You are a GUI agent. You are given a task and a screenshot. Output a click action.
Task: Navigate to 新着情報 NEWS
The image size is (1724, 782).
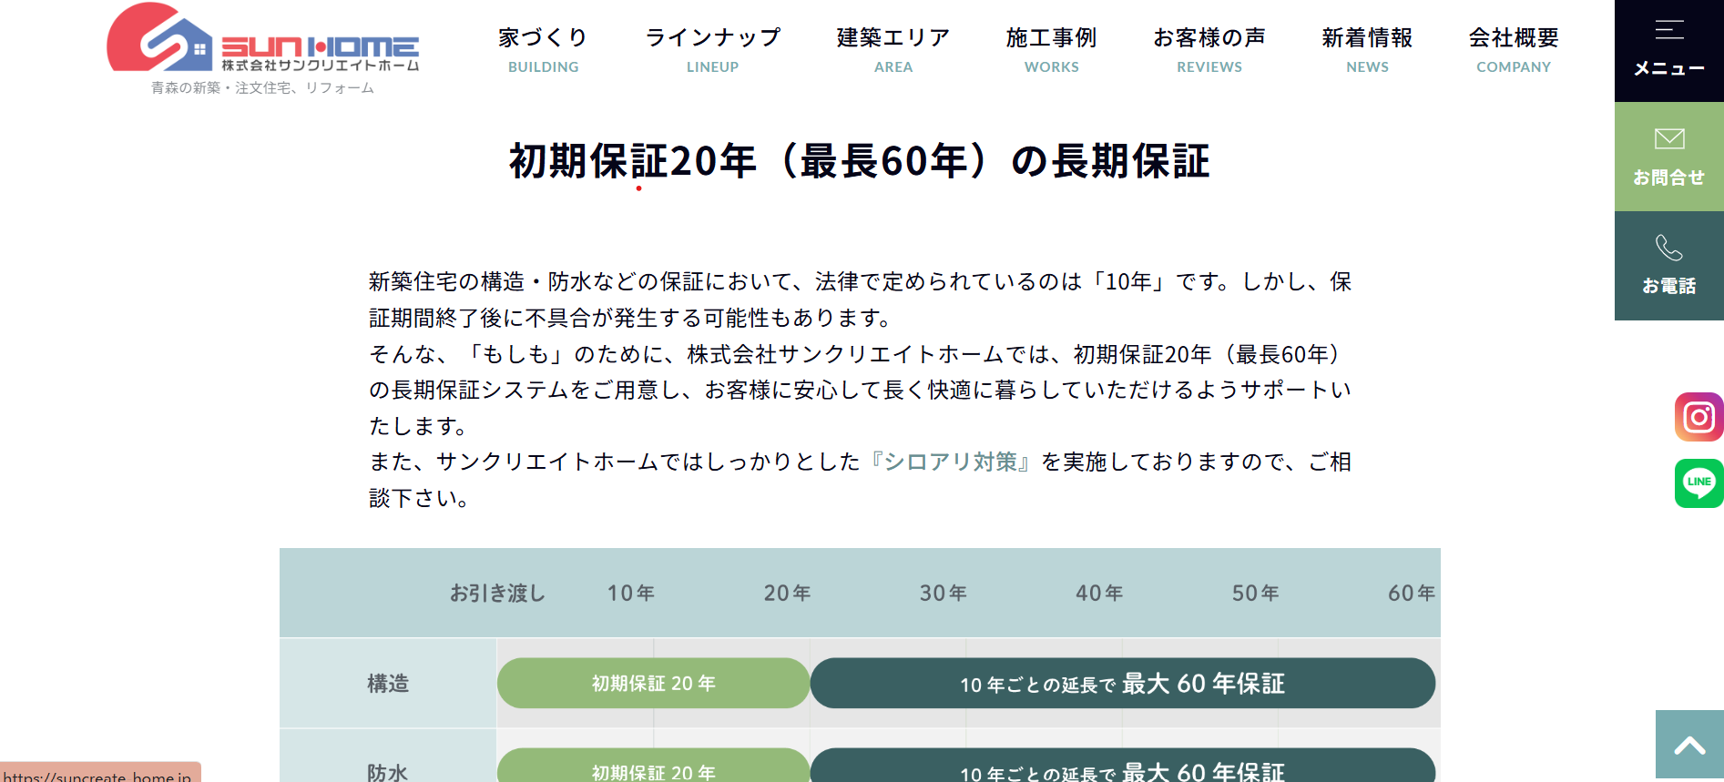point(1367,49)
